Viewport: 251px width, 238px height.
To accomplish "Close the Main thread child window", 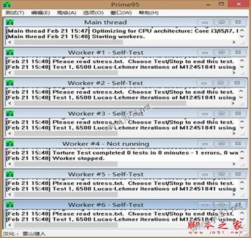I will pyautogui.click(x=238, y=22).
